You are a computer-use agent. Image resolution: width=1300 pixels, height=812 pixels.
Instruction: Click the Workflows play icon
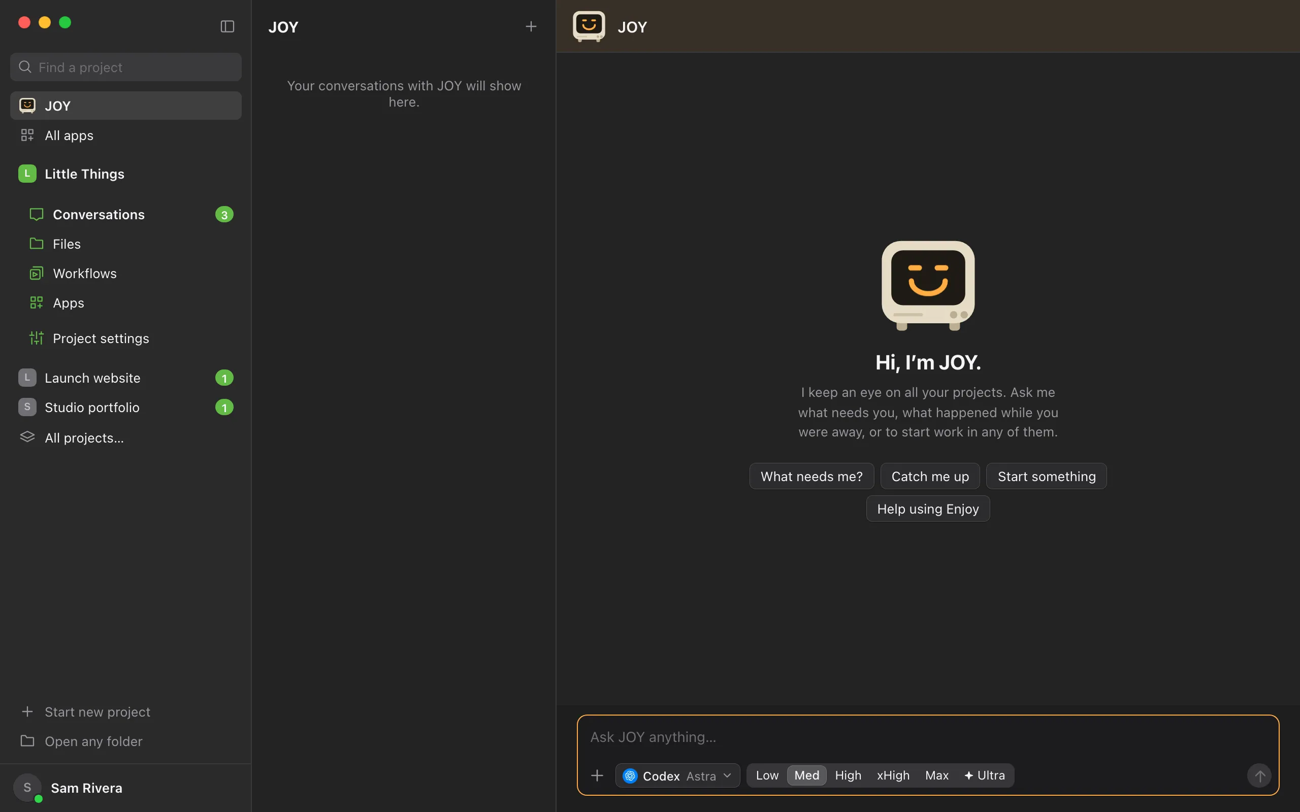pos(36,274)
